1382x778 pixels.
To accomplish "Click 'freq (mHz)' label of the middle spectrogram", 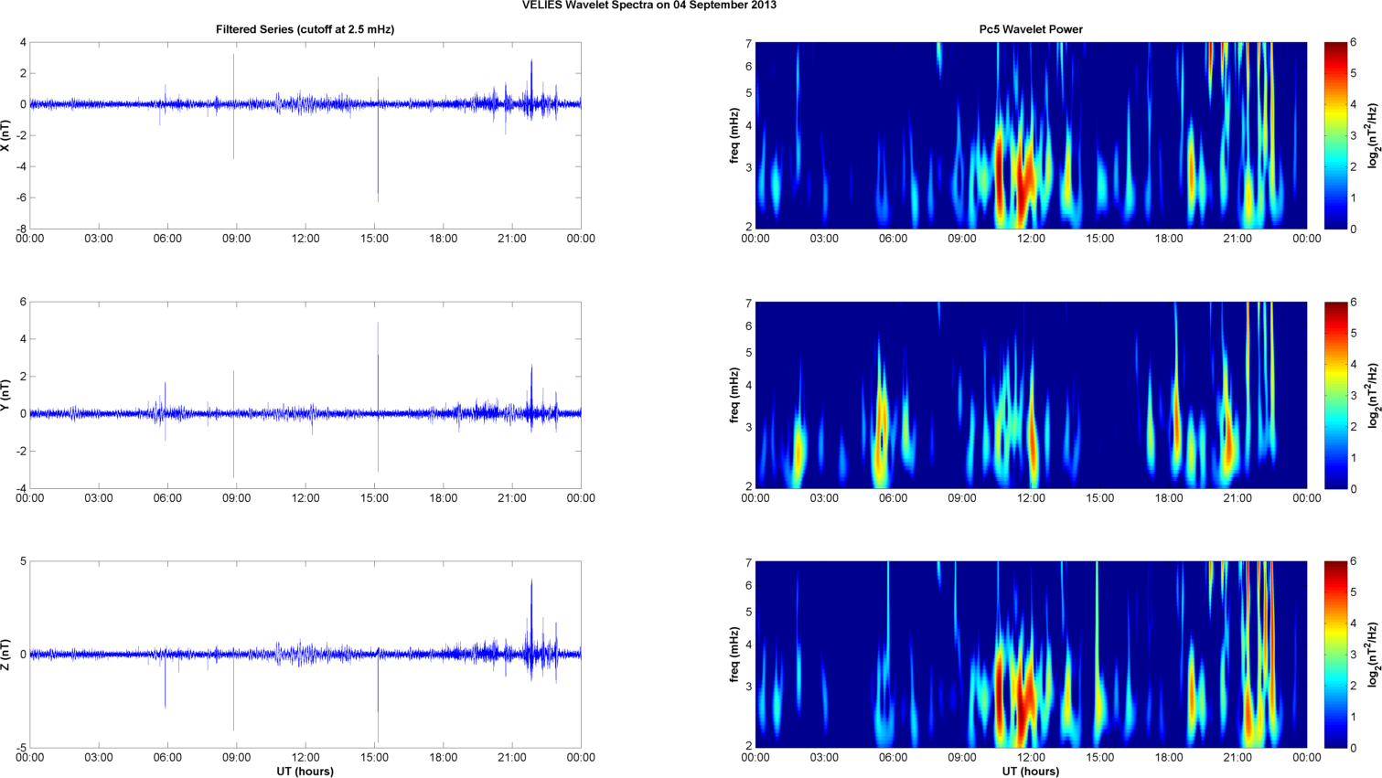I will [734, 395].
